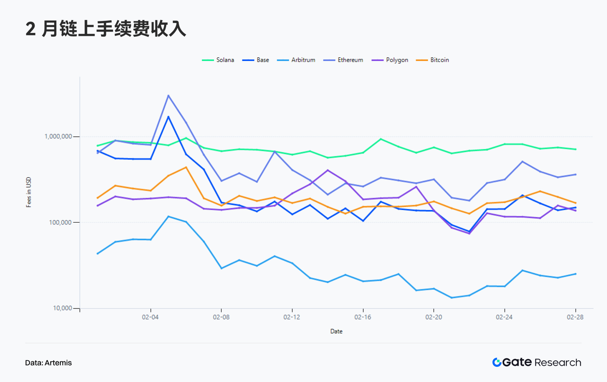Toggle the Base legend entry
Screen dimensions: 607x382
[x=262, y=60]
